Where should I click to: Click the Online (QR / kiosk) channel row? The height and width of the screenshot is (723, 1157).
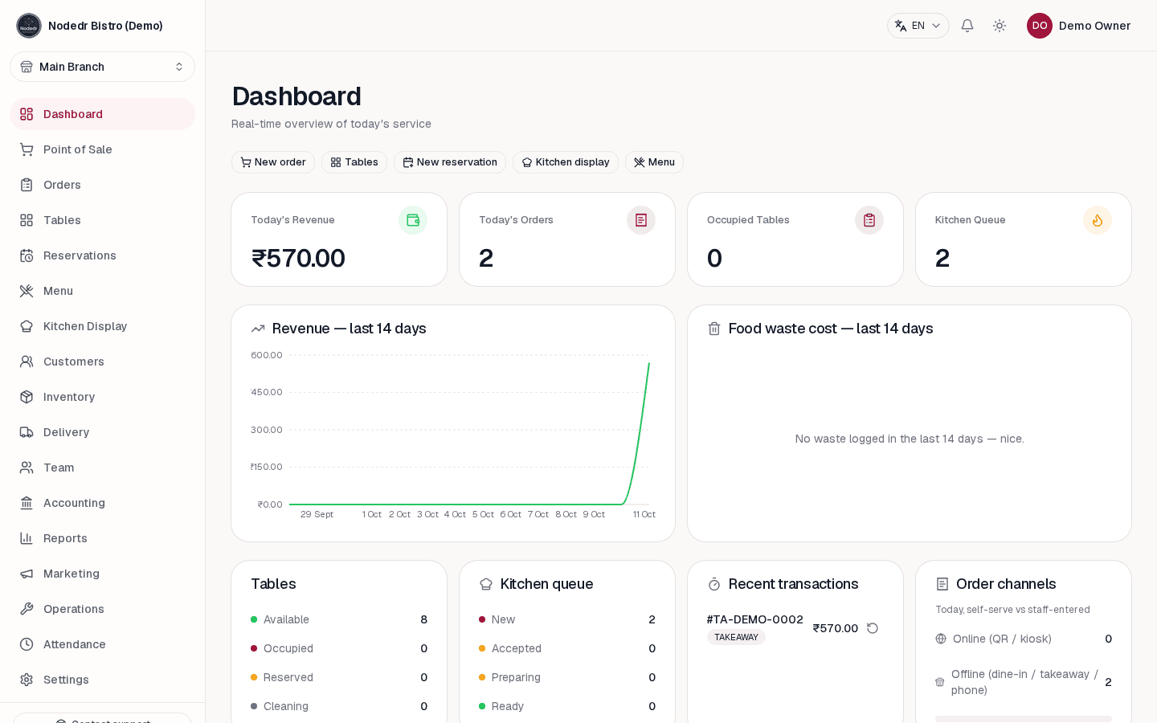coord(1024,639)
